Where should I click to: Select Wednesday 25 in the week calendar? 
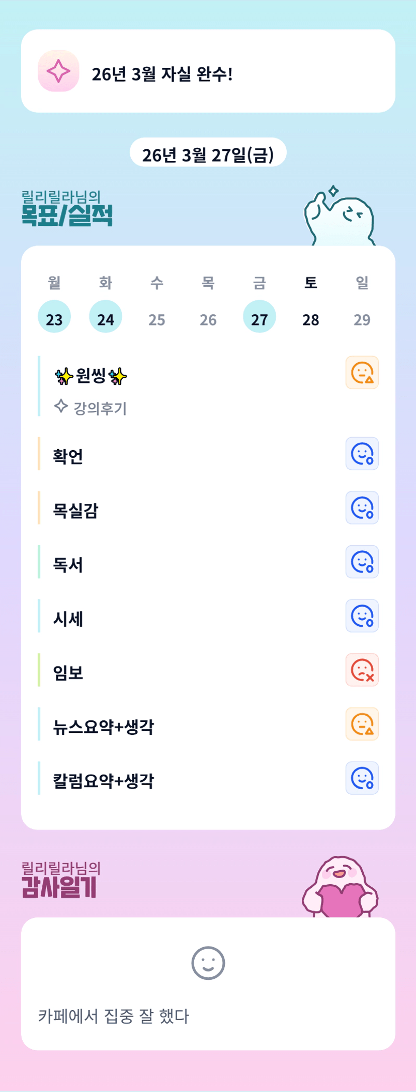157,319
